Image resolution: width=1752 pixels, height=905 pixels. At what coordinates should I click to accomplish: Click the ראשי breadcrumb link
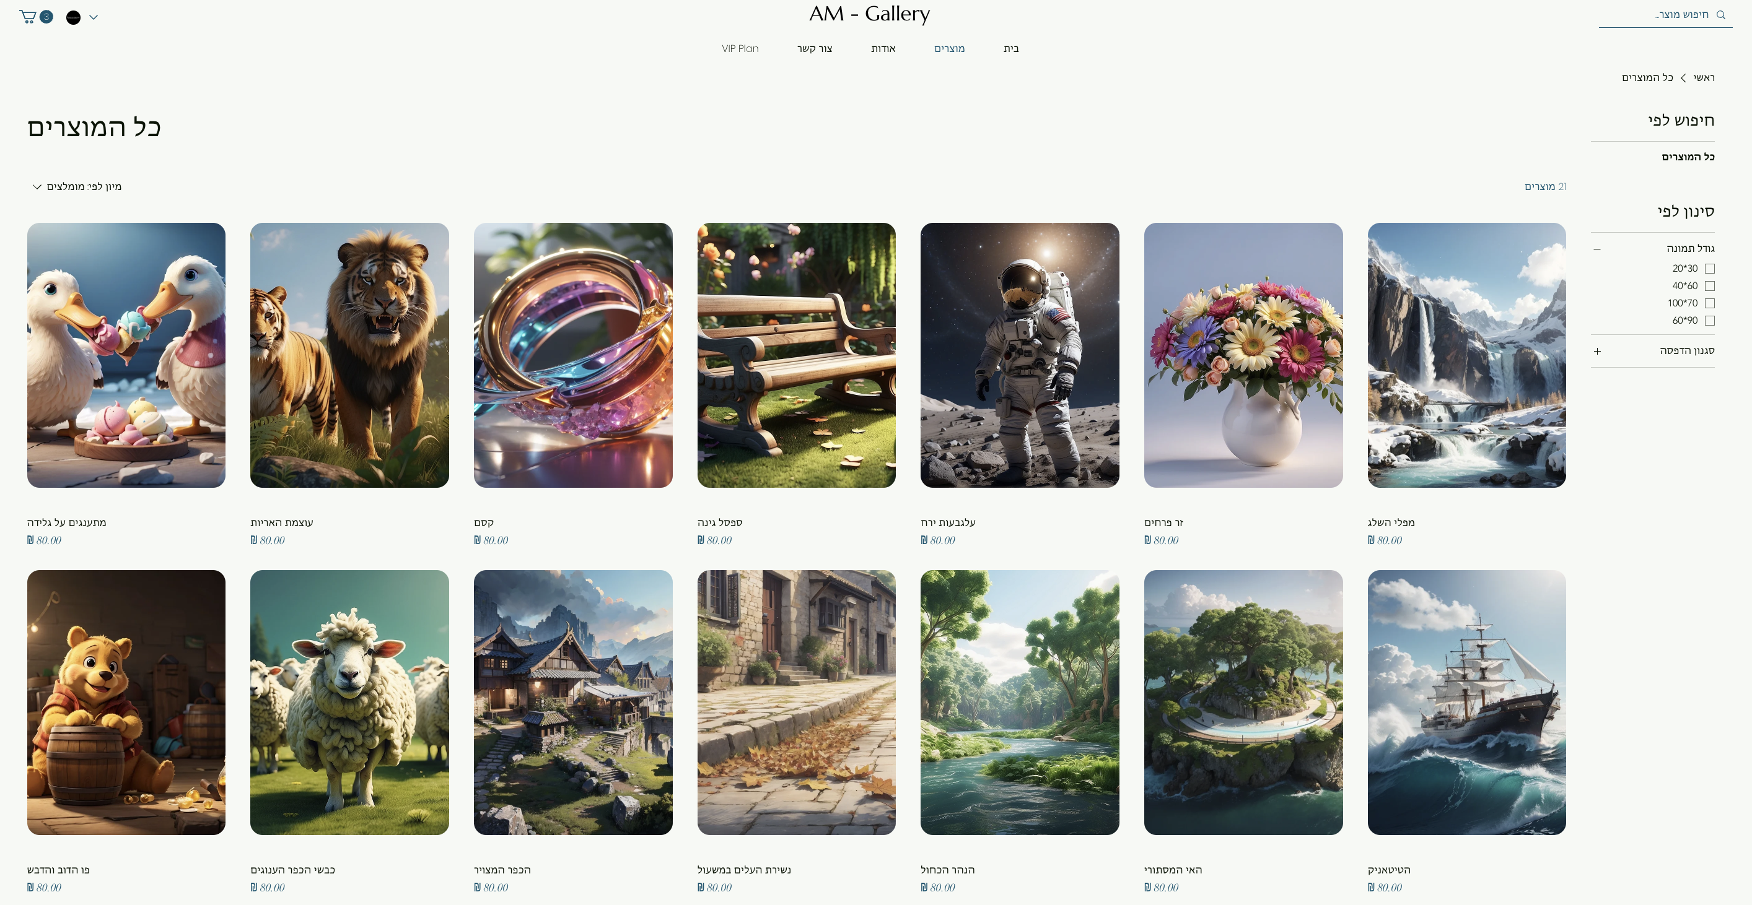1704,77
